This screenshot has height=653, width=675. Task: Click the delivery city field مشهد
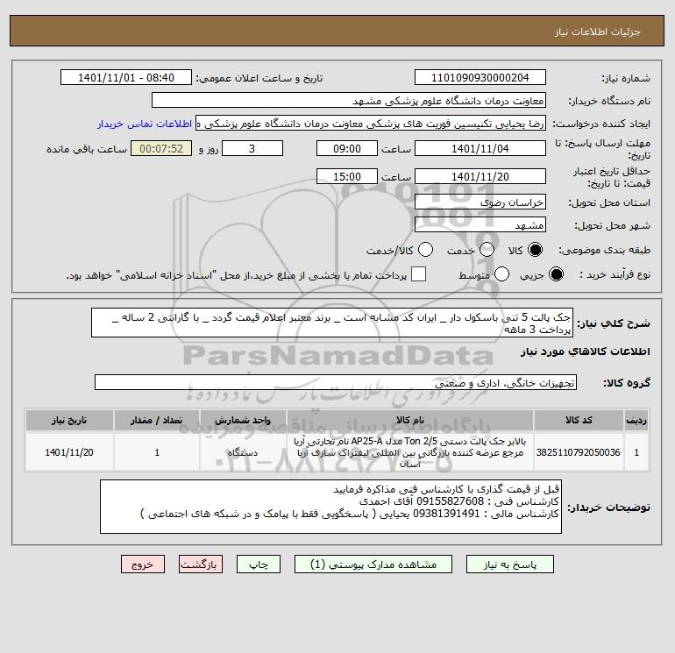tap(480, 224)
